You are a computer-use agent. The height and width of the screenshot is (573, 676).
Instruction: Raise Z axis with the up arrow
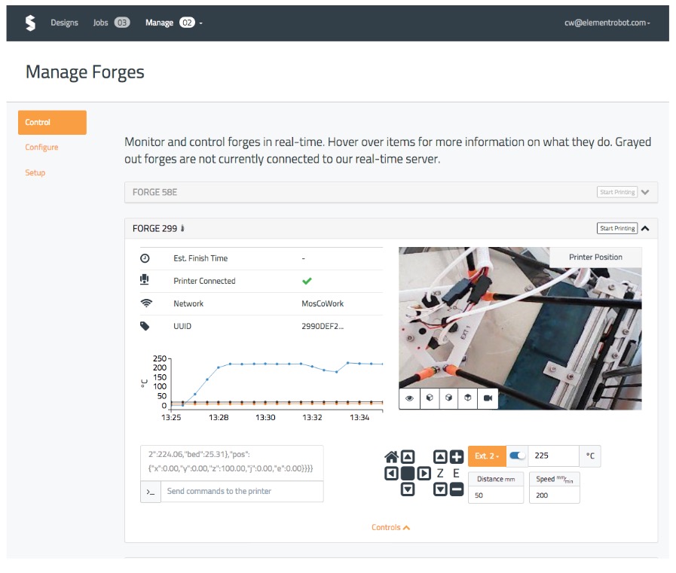click(x=441, y=456)
